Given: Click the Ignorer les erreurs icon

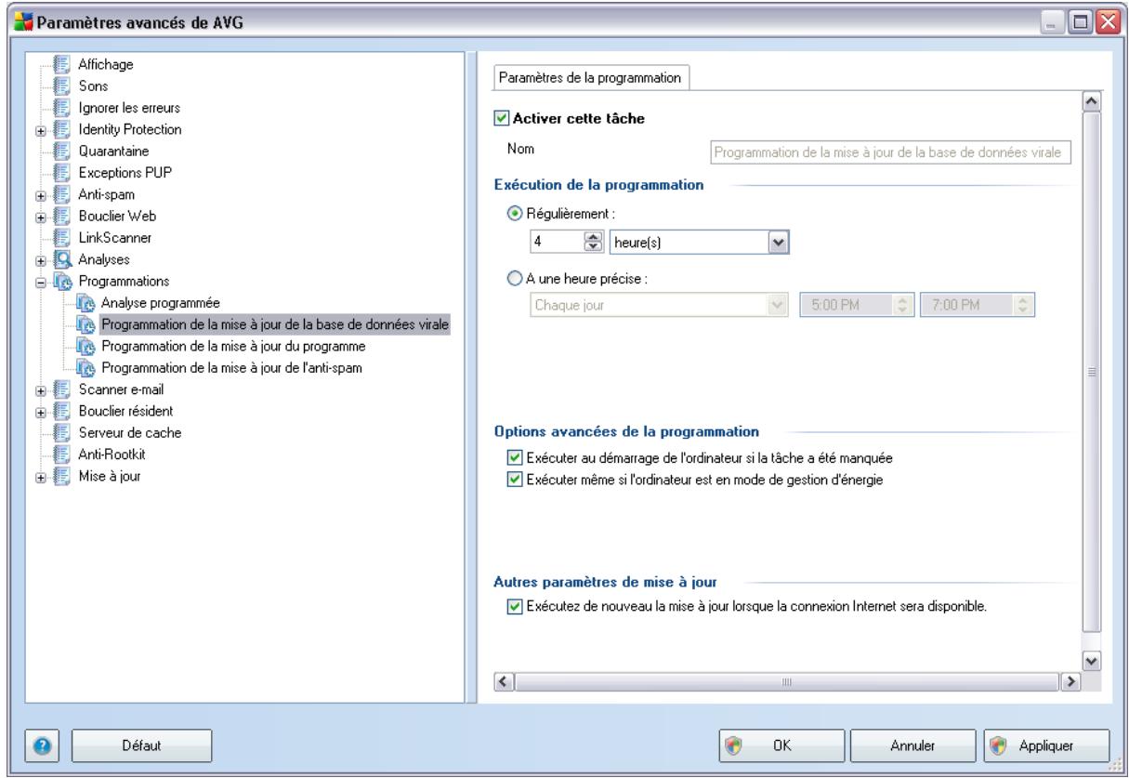Looking at the screenshot, I should click(x=62, y=107).
